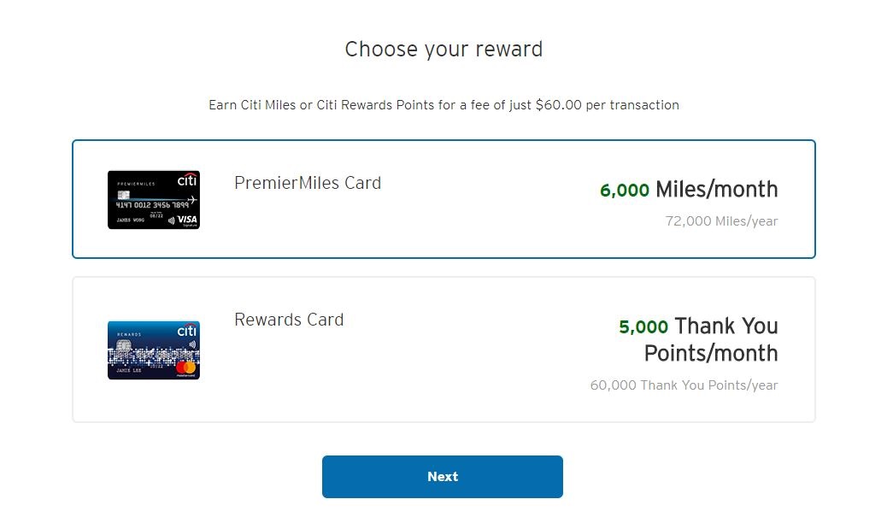This screenshot has height=517, width=893.
Task: Click the "Choose your reward" heading
Action: [444, 50]
